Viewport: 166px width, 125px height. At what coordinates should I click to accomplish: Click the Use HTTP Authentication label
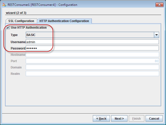(29, 28)
